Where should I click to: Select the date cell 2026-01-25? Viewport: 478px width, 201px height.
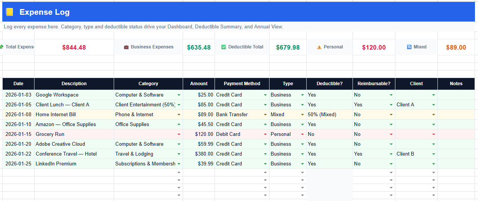point(18,164)
